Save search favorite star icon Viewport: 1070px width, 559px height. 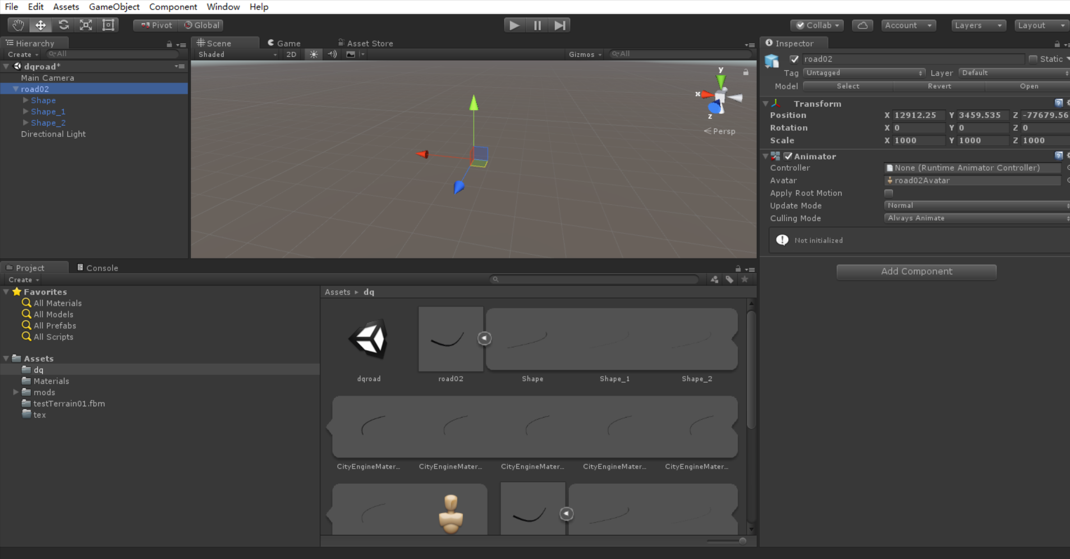tap(745, 279)
